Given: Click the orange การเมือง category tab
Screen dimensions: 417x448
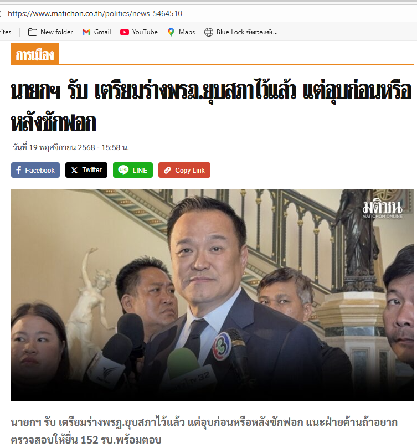Looking at the screenshot, I should pos(35,53).
